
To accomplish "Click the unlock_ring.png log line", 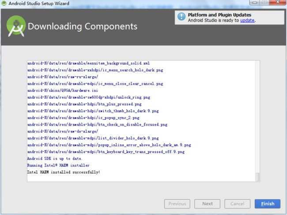I will click(89, 97).
